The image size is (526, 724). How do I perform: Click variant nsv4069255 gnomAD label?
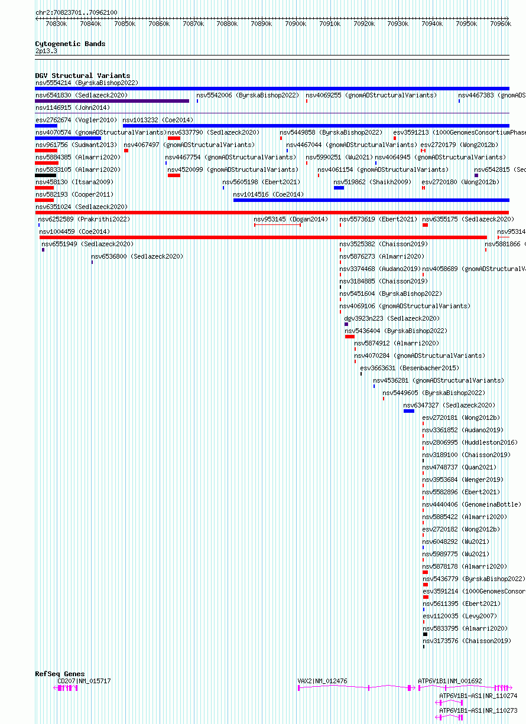pyautogui.click(x=371, y=96)
